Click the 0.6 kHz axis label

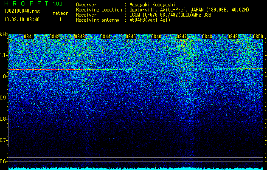[3, 161]
